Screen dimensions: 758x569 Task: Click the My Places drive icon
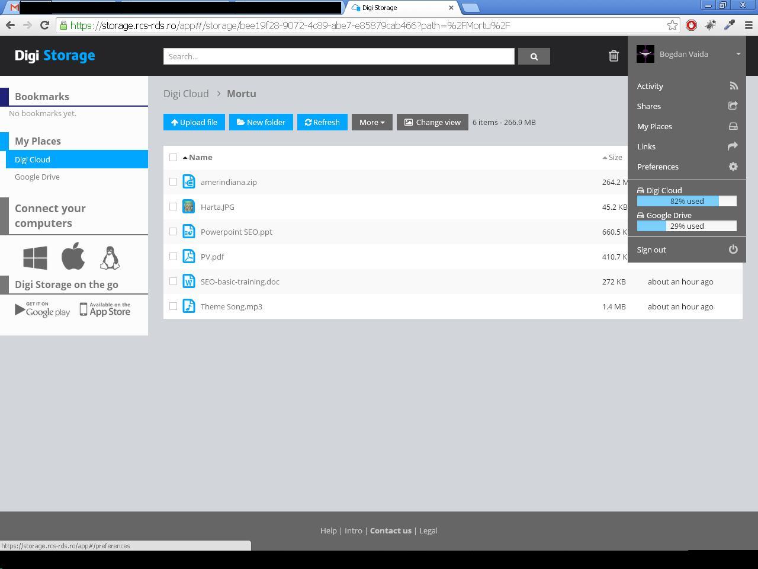click(733, 126)
